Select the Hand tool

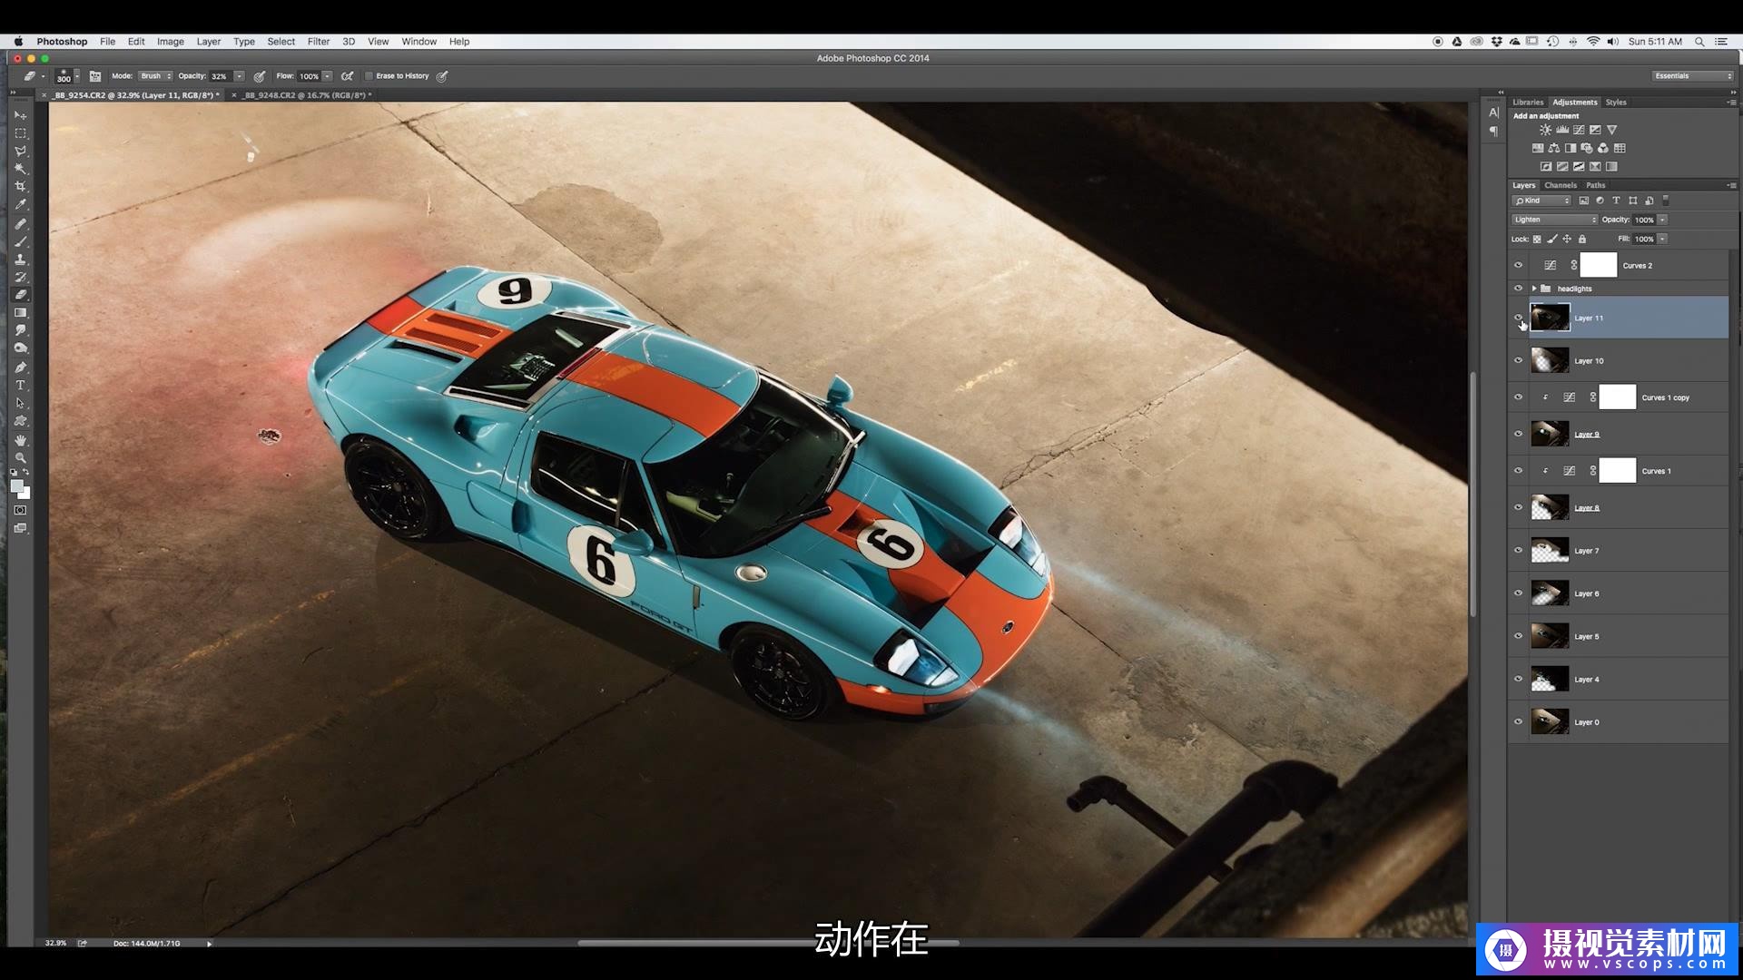click(20, 440)
